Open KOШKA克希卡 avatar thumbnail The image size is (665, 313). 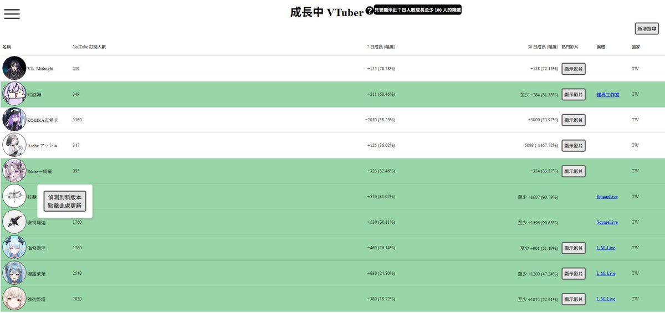[14, 120]
